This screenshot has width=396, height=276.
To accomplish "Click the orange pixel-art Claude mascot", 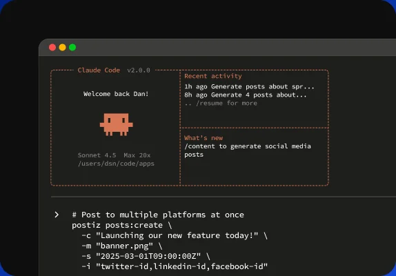I will pos(116,124).
